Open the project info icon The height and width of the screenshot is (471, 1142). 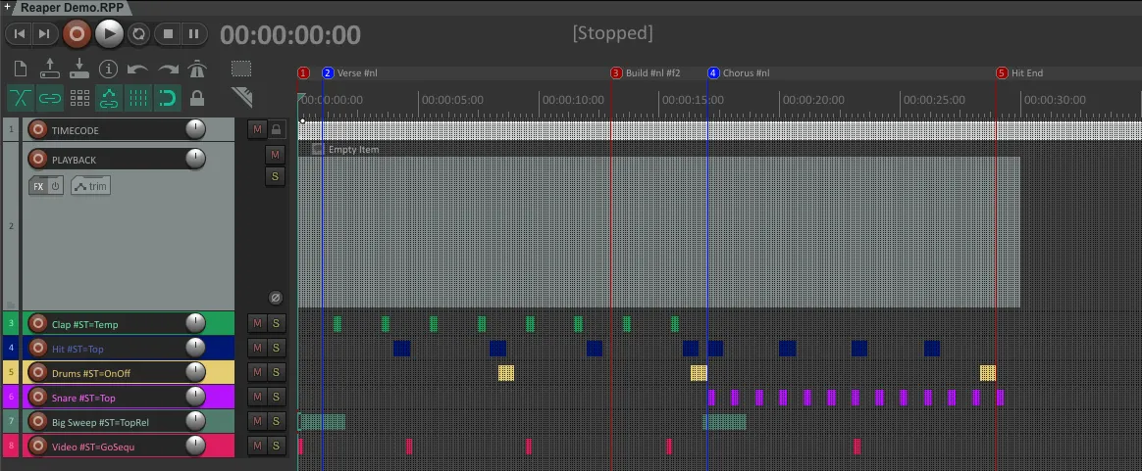click(109, 69)
